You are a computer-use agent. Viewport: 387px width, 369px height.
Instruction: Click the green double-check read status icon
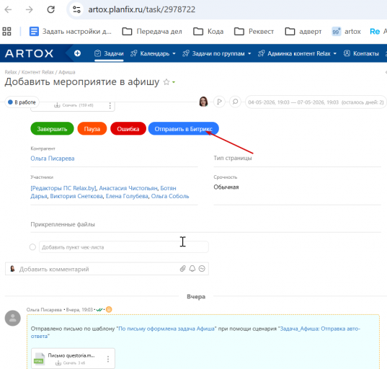tap(99, 310)
